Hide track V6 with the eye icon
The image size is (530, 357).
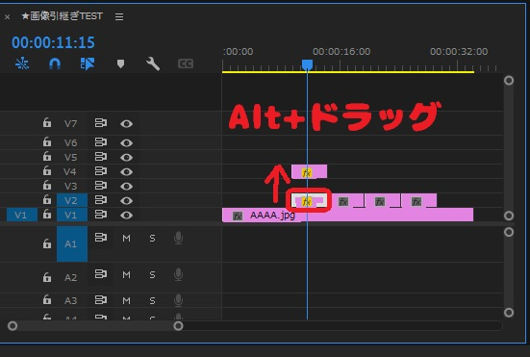[126, 143]
